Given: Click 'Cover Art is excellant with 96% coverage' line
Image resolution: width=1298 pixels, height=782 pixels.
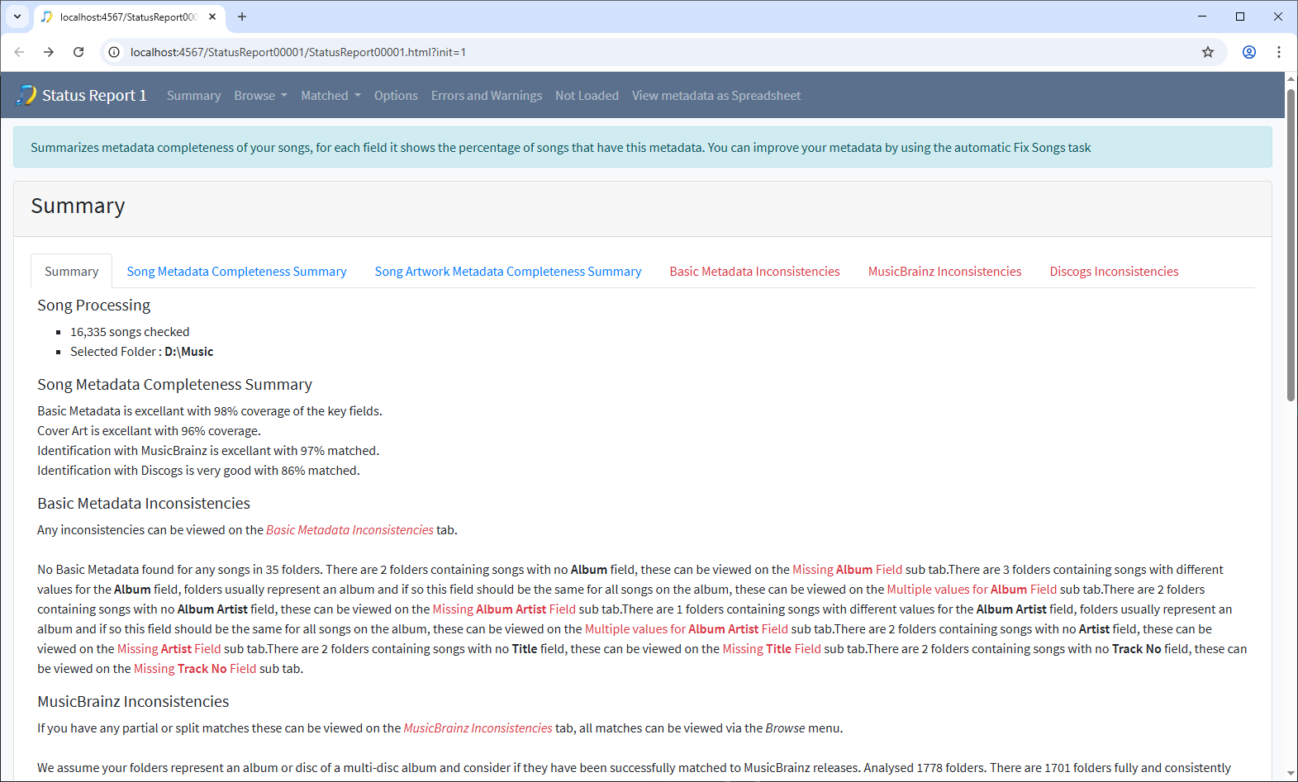Looking at the screenshot, I should pos(149,431).
